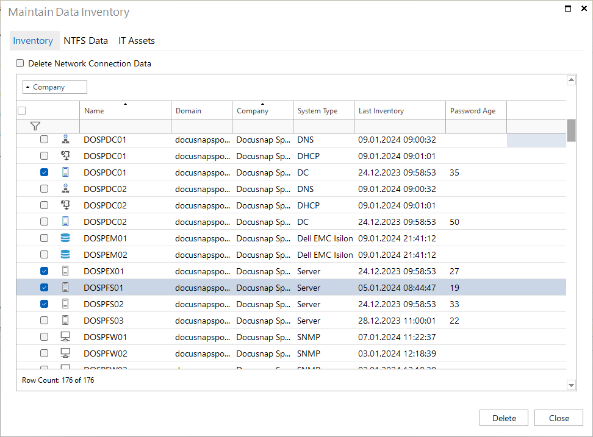Click the DC icon in DOSPDC02 row
Image resolution: width=593 pixels, height=437 pixels.
65,221
